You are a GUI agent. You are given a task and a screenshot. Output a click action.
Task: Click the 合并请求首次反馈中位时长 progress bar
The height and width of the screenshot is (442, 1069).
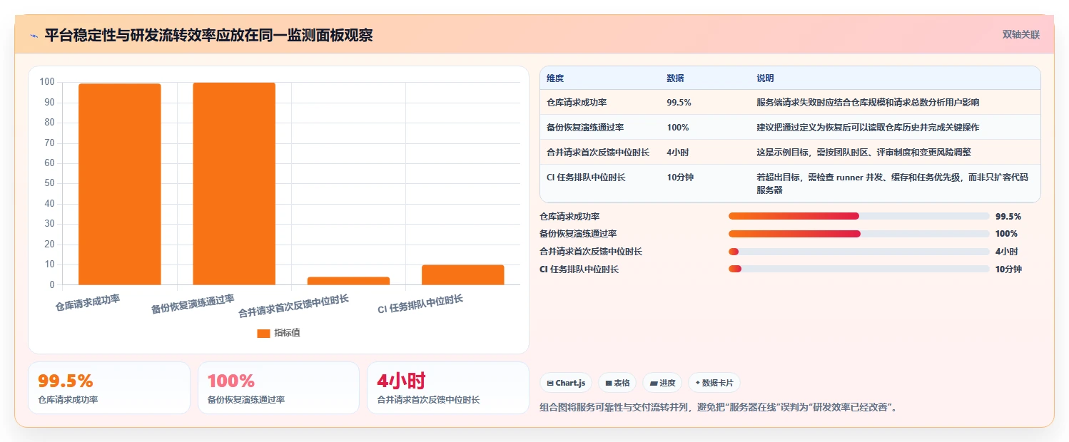coord(859,251)
